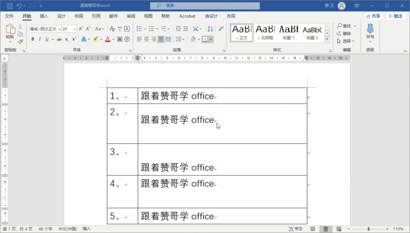
Task: Expand the borders dropdown arrow
Action: (211, 39)
